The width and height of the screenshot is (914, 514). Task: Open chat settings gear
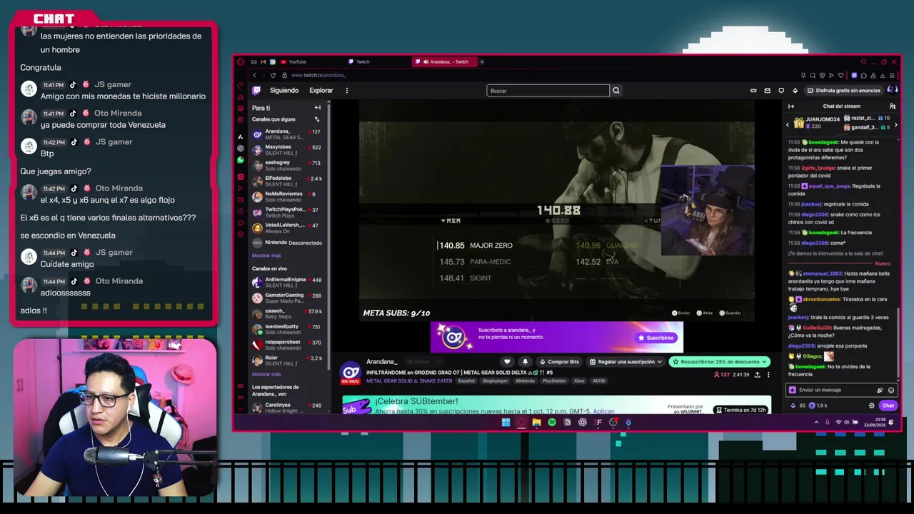coord(871,405)
